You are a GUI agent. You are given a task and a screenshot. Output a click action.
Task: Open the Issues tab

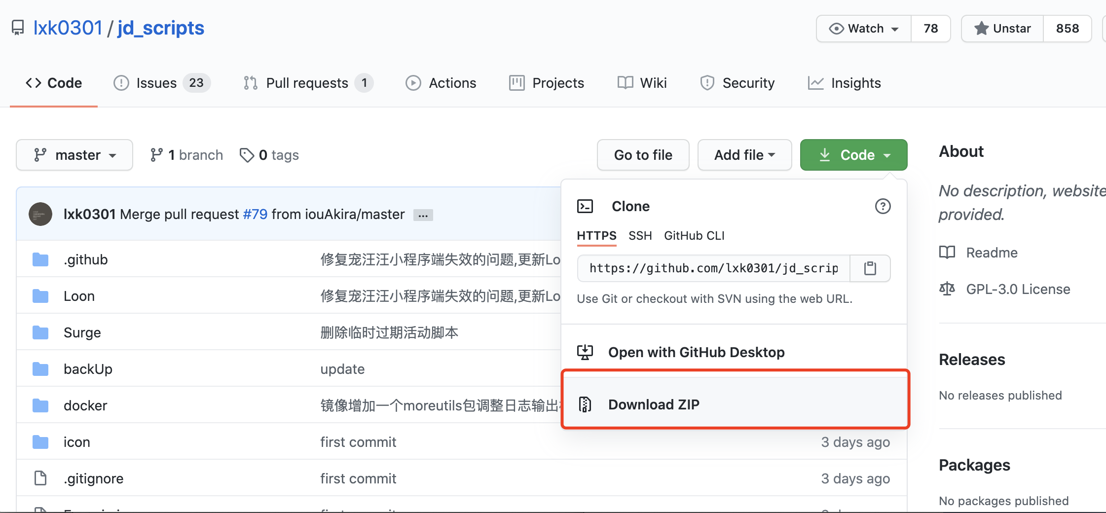point(162,83)
